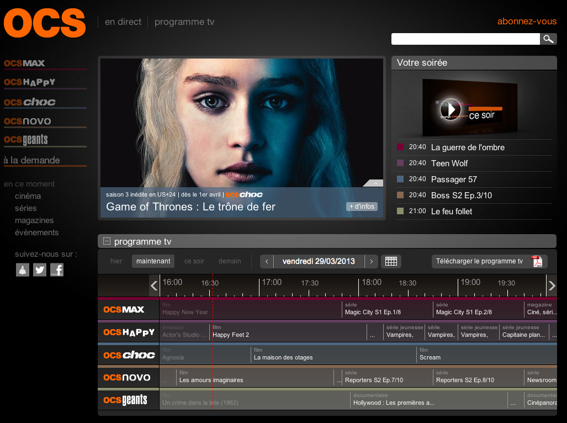Click the PDF icon beside Télécharger
Viewport: 567px width, 423px height.
pos(537,261)
